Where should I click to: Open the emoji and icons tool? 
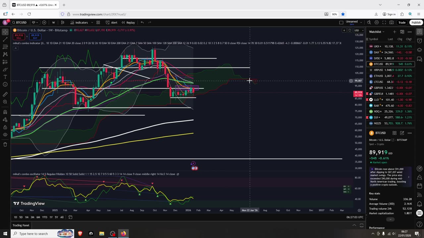pos(5,84)
